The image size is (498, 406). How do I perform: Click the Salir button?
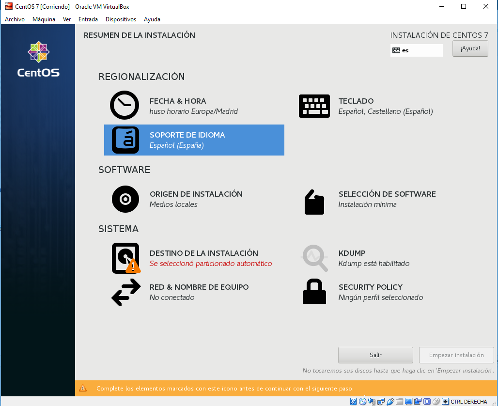[x=375, y=355]
